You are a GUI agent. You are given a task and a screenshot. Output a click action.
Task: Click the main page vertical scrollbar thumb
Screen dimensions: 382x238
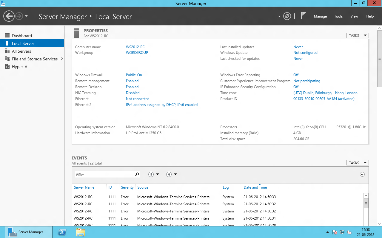point(379,59)
